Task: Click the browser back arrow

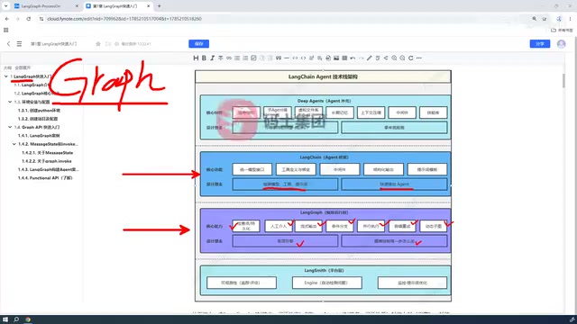Action: 7,19
